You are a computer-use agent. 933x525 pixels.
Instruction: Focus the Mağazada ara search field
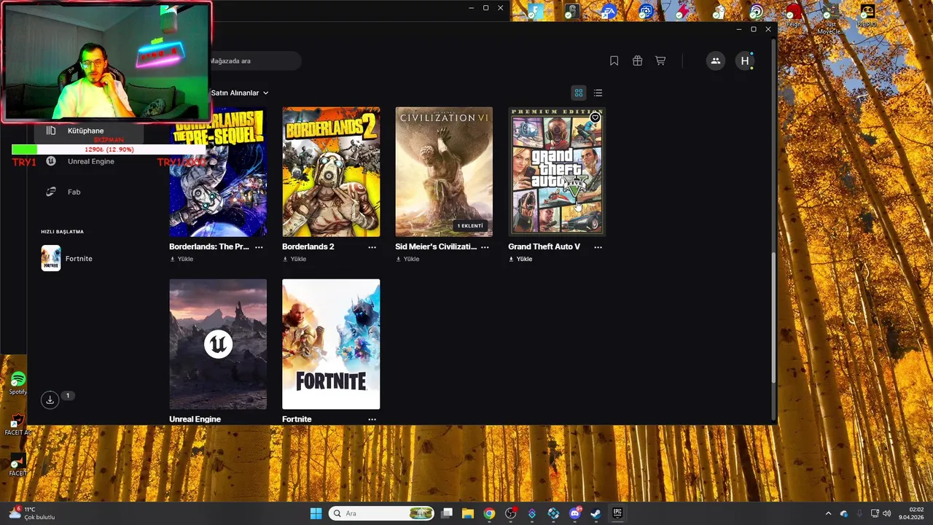255,61
